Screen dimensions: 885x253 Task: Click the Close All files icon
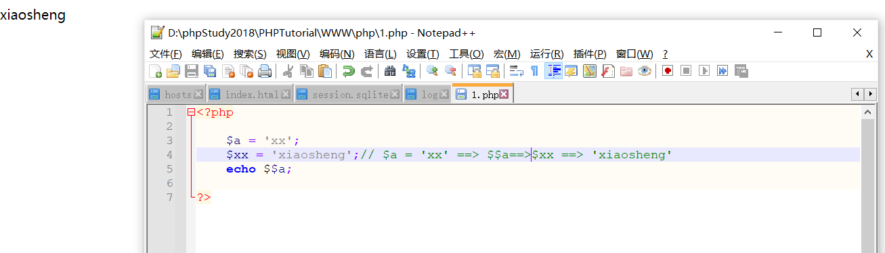pos(246,70)
